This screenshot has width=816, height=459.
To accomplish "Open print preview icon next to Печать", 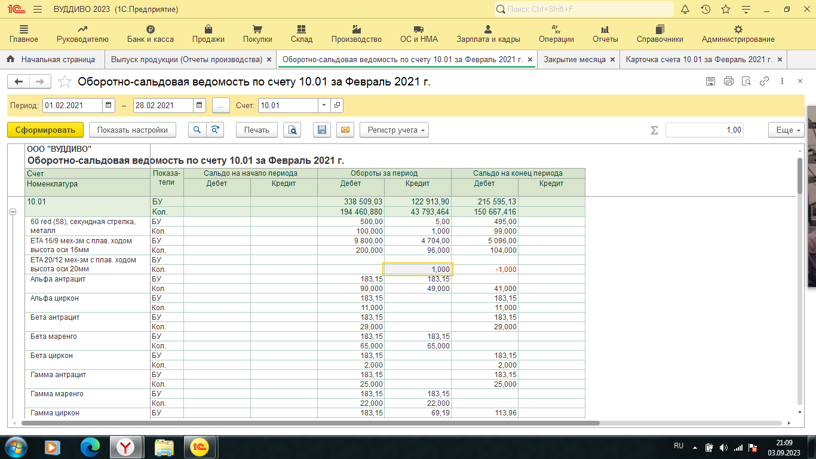I will pyautogui.click(x=292, y=130).
